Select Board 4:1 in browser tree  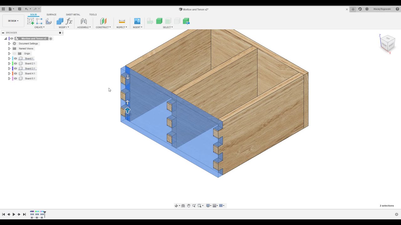30,73
